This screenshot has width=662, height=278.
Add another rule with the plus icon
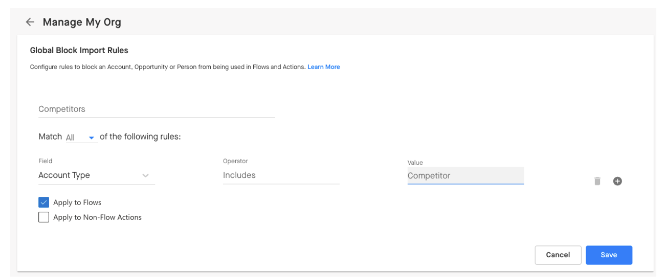(617, 181)
